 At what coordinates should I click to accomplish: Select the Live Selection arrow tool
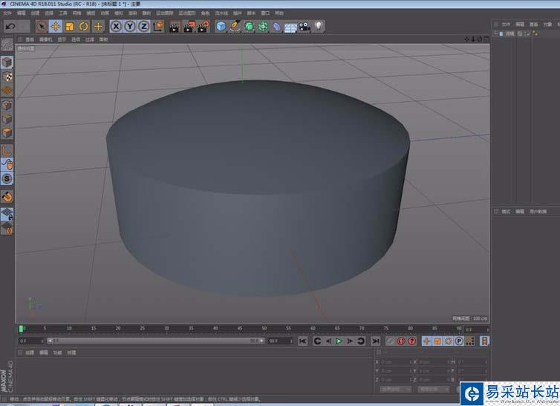42,27
